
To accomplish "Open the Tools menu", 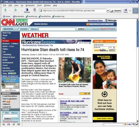I will [x=39, y=6].
